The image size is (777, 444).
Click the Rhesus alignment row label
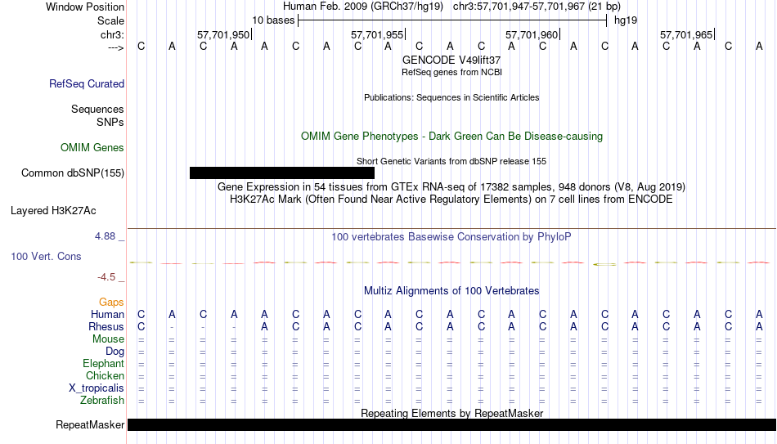coord(106,327)
